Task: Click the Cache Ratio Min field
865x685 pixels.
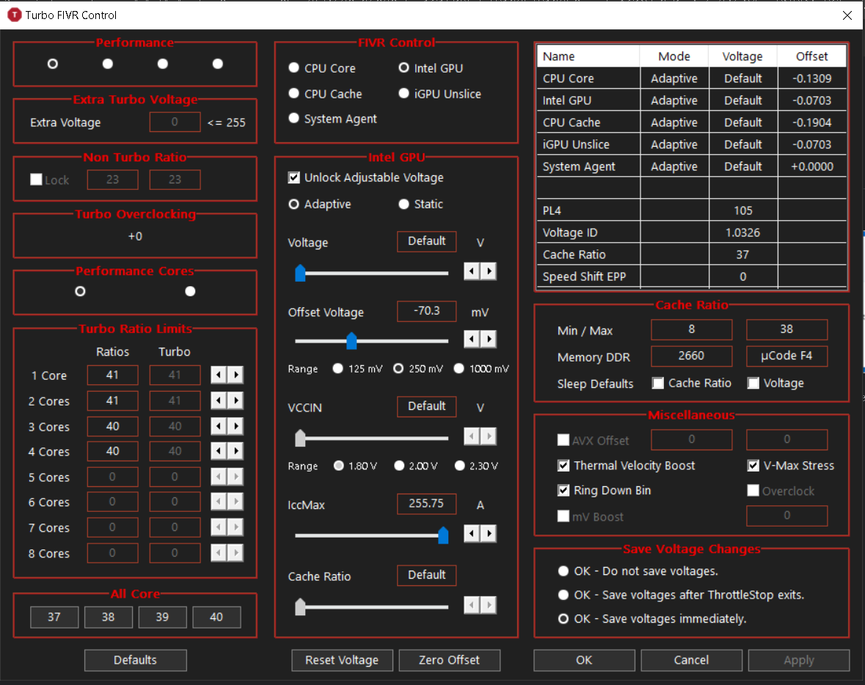Action: 691,329
